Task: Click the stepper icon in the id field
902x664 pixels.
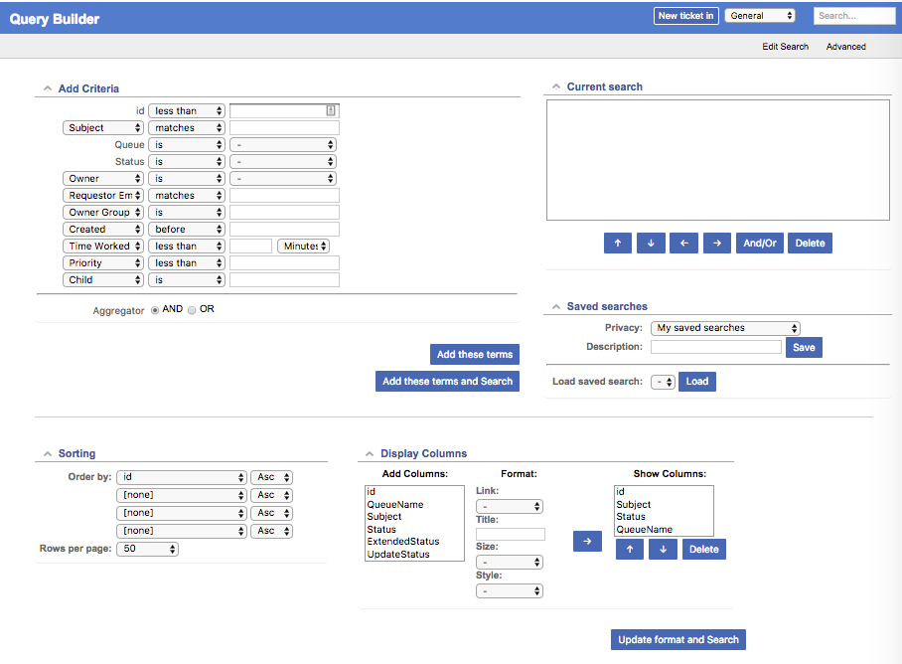Action: pyautogui.click(x=333, y=110)
